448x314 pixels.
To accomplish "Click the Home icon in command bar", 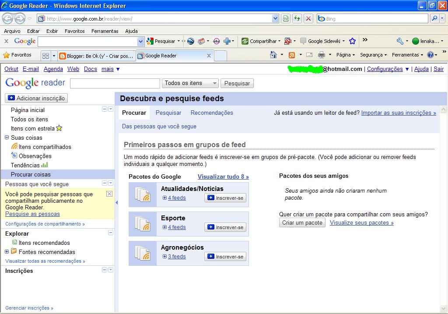I will (273, 55).
